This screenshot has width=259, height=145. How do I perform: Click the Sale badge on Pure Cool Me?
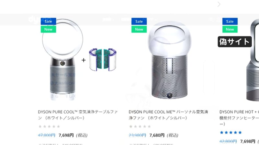tap(139, 21)
